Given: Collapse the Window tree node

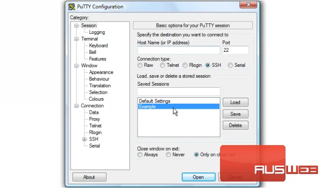Looking at the screenshot, I should coord(76,66).
